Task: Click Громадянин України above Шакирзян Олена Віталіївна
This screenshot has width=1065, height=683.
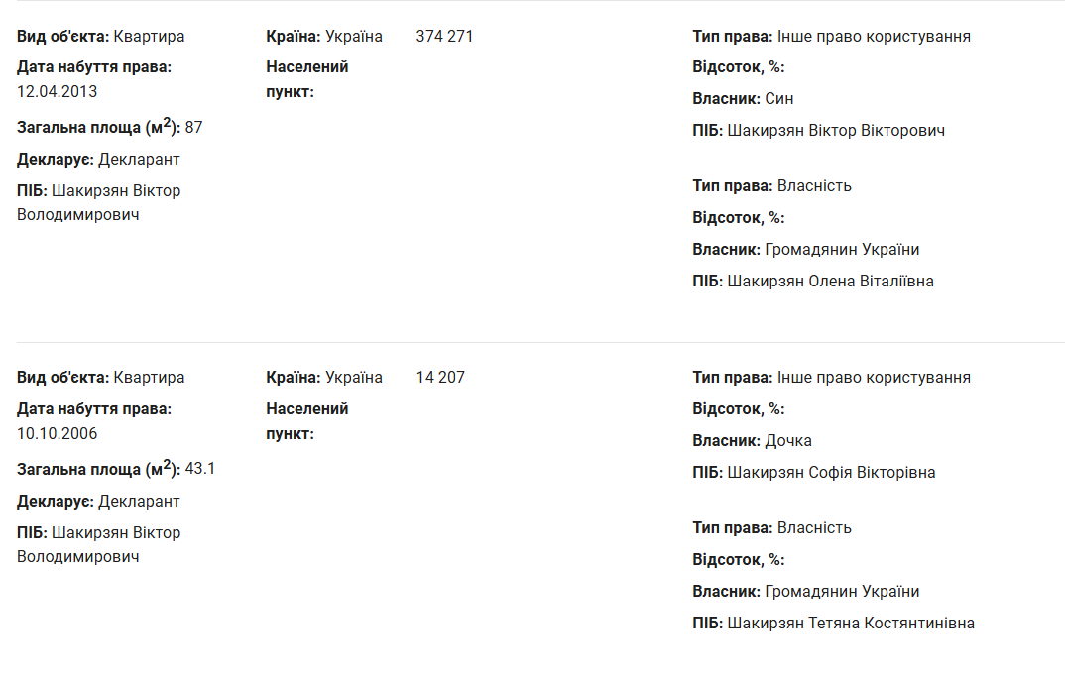Action: tap(842, 250)
